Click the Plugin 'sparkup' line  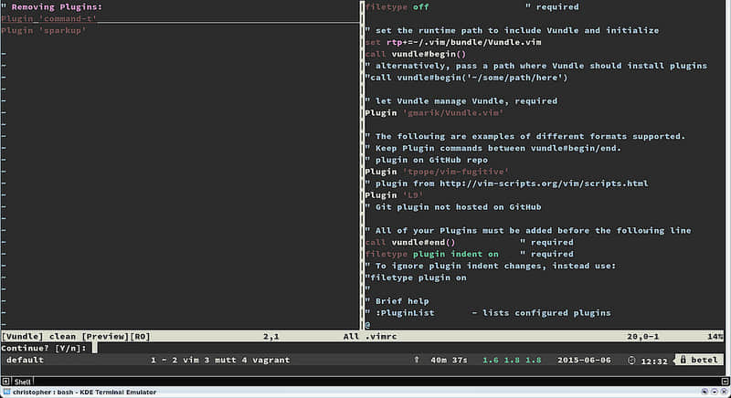[44, 30]
